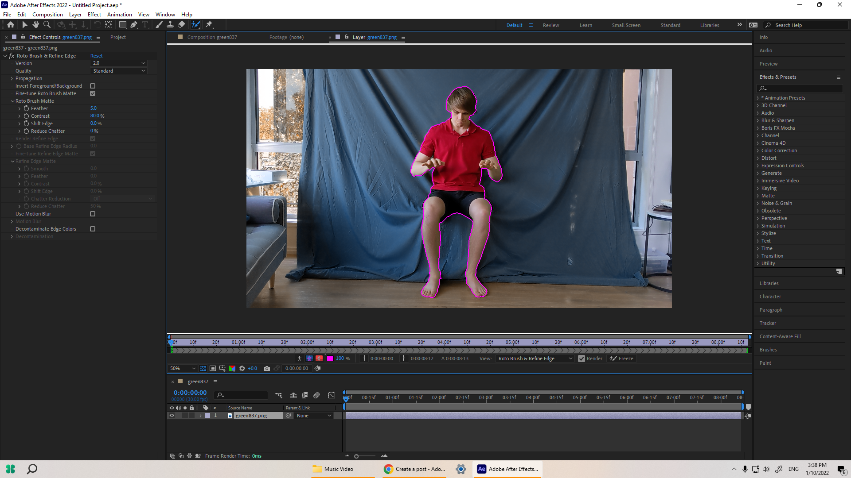
Task: Click the Pen tool in toolbar
Action: tap(134, 24)
